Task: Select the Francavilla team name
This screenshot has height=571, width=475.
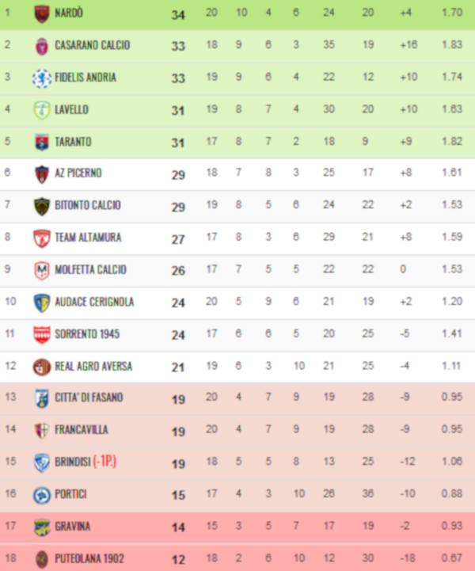Action: point(82,430)
